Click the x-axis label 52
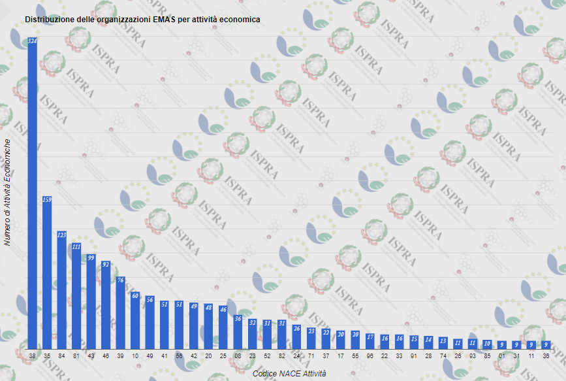The image size is (566, 381). pos(267,356)
